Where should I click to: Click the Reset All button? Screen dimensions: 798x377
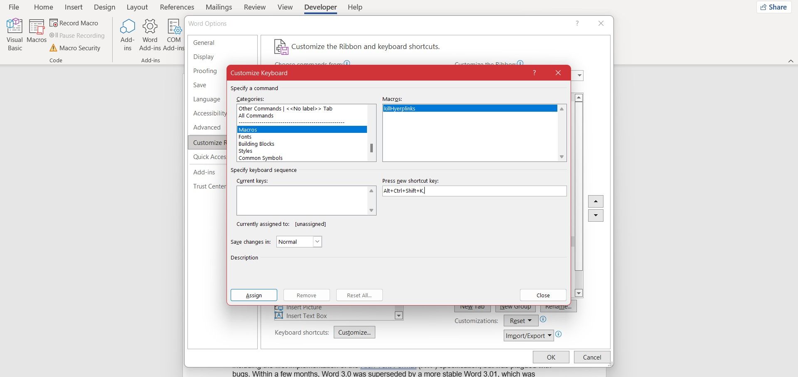click(360, 295)
